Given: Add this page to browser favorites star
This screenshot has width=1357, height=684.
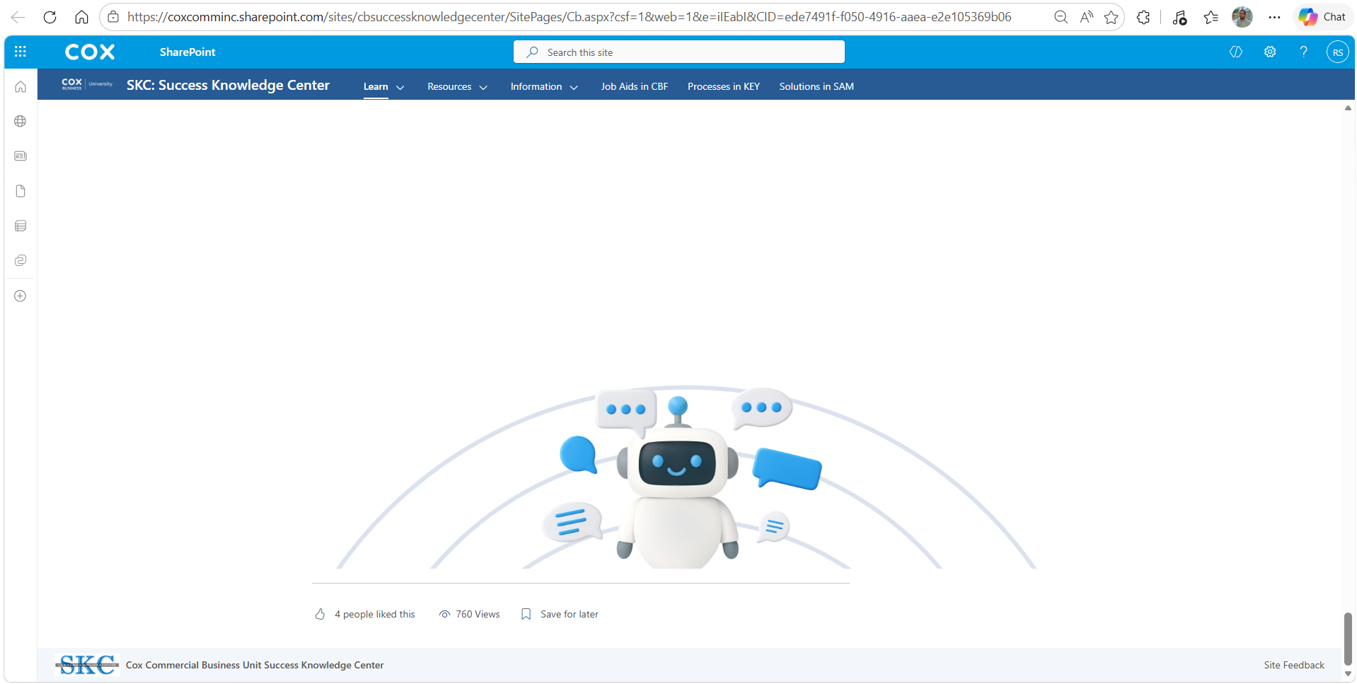Looking at the screenshot, I should pos(1111,17).
